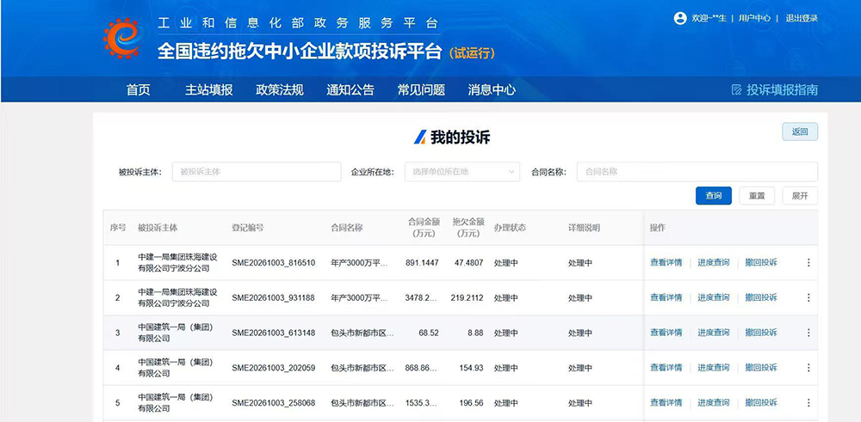Open 主站填报 in the navigation bar
This screenshot has height=422, width=861.
point(208,90)
